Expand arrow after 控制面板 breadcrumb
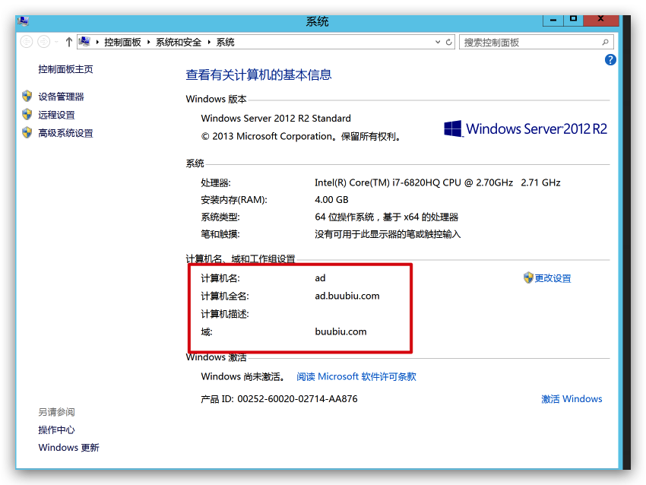The height and width of the screenshot is (485, 646). click(149, 43)
